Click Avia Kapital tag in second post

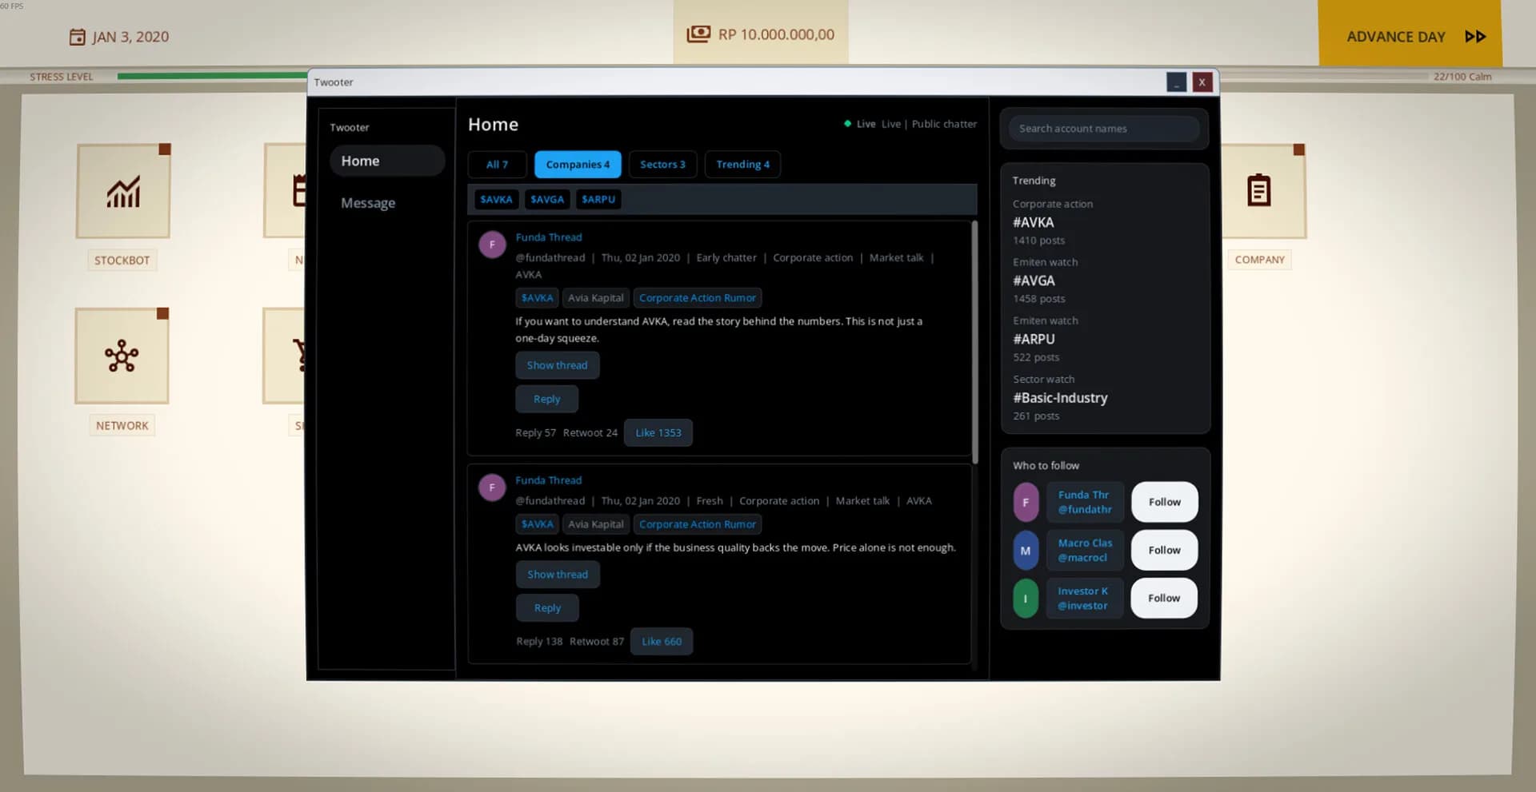[595, 524]
